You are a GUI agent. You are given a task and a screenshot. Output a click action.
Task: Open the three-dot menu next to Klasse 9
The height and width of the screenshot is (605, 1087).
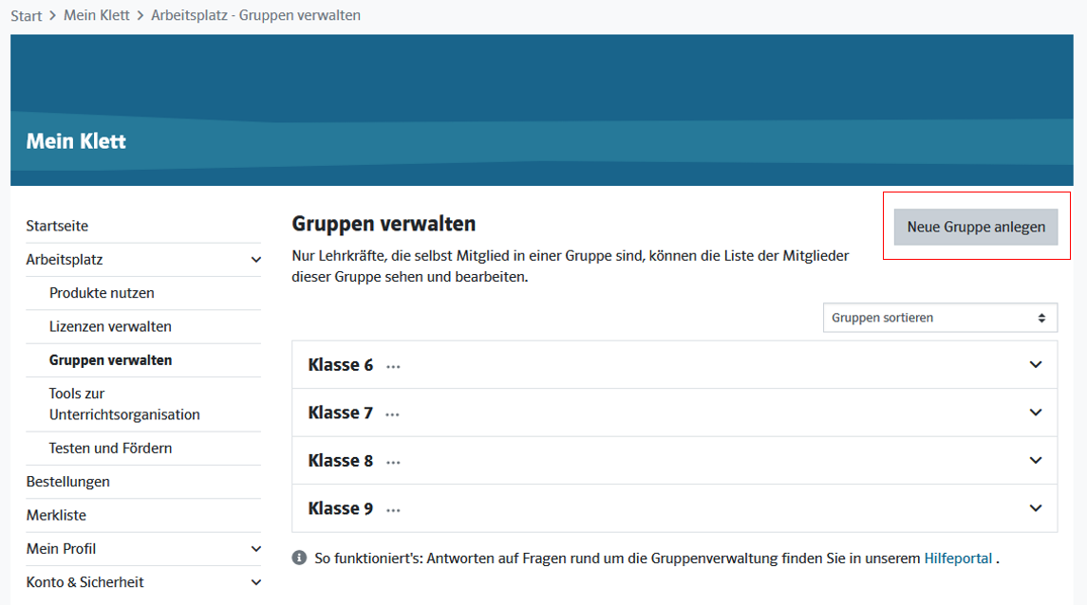393,509
